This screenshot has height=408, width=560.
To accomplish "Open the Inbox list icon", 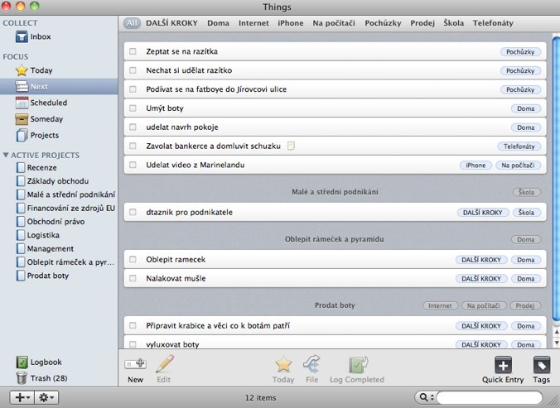I will pos(23,37).
